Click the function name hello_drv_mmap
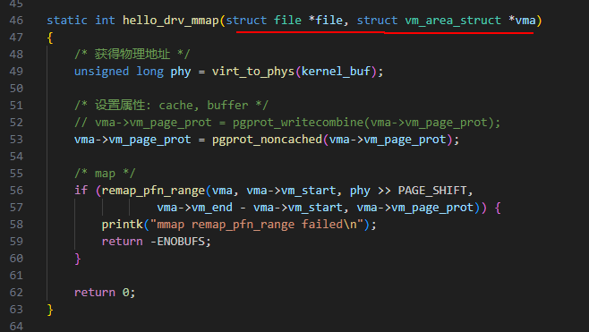The image size is (589, 332). pos(171,21)
